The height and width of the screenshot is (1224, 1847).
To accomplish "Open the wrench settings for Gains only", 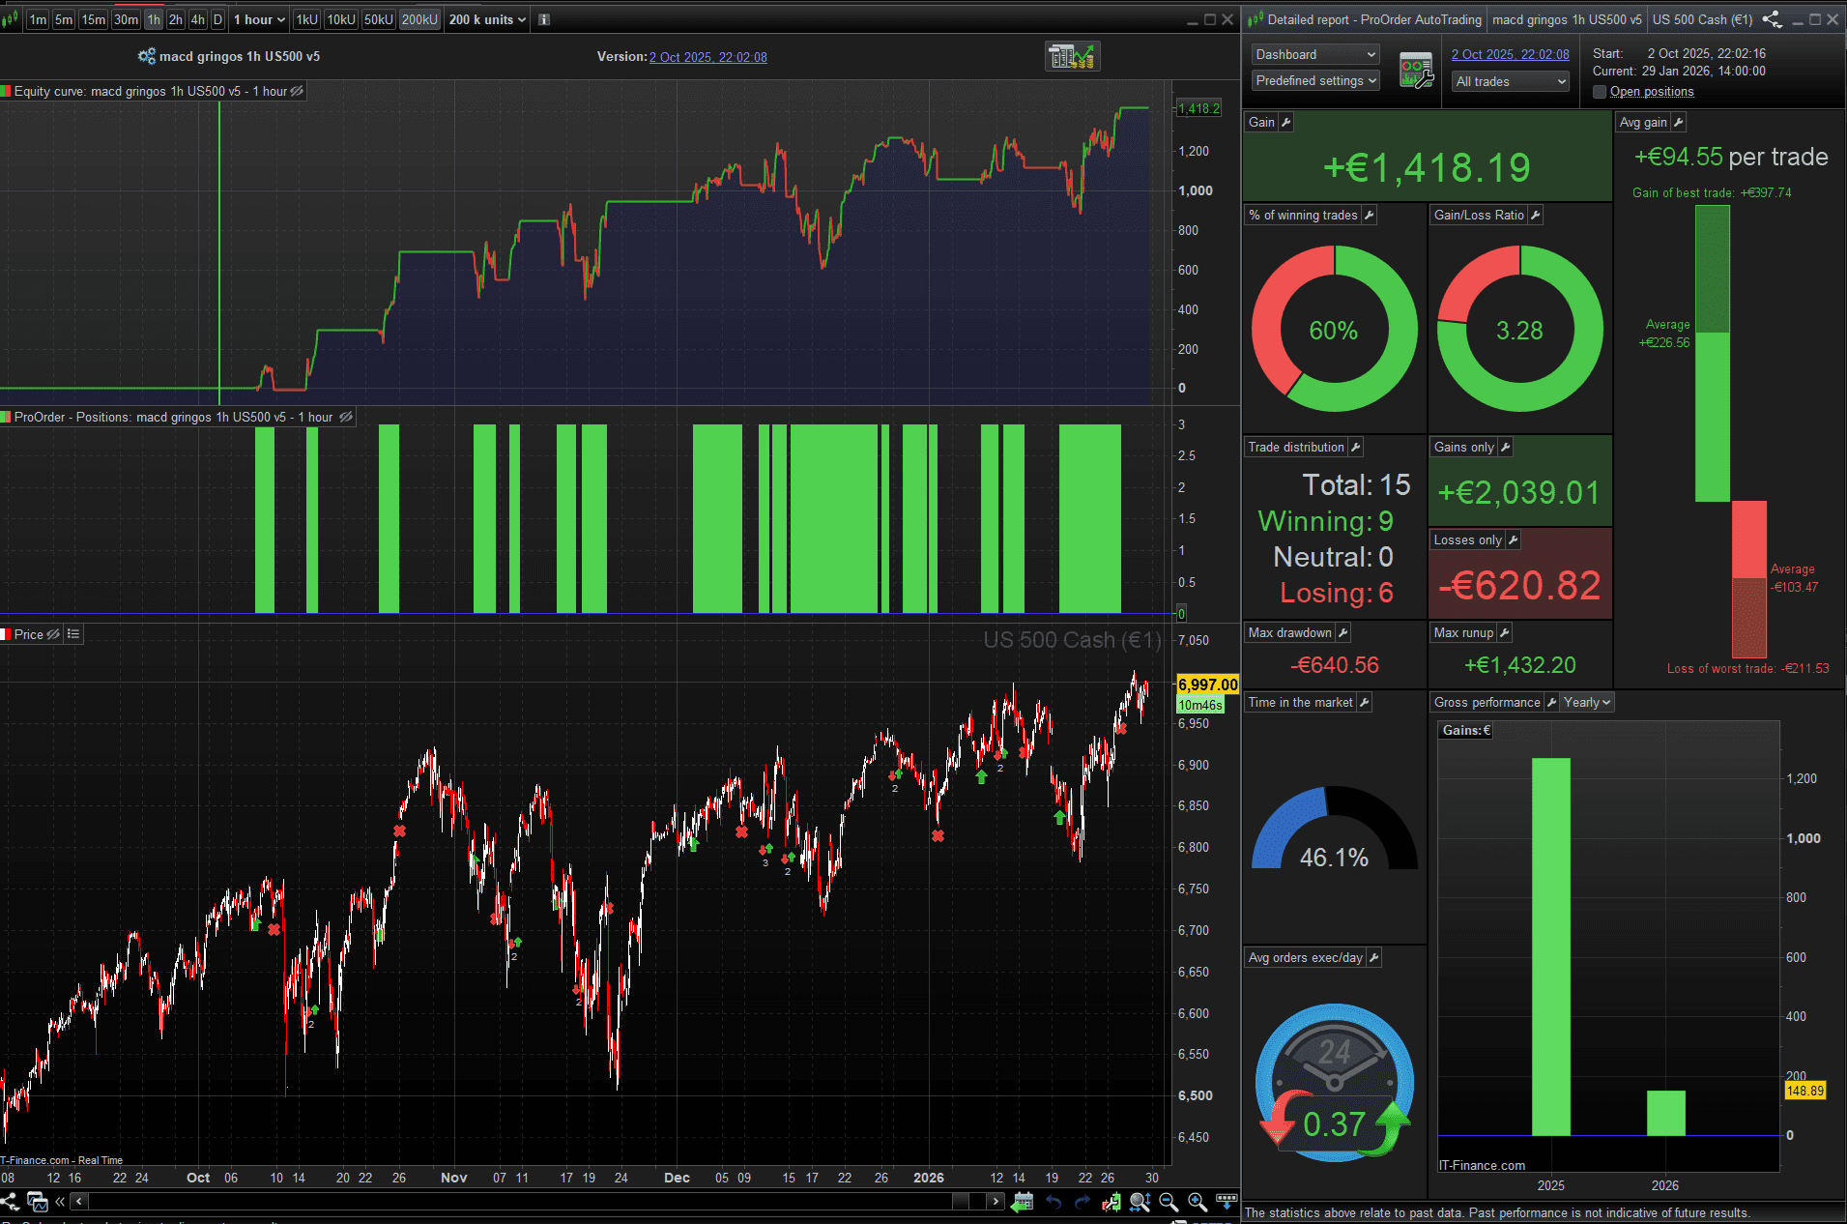I will 1506,448.
